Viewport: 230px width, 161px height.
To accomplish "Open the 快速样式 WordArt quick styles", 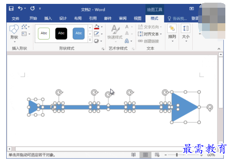I will point(115,34).
